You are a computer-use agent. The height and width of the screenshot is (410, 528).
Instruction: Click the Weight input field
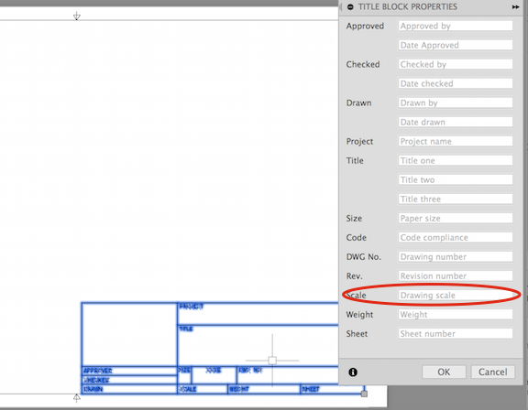pos(456,314)
